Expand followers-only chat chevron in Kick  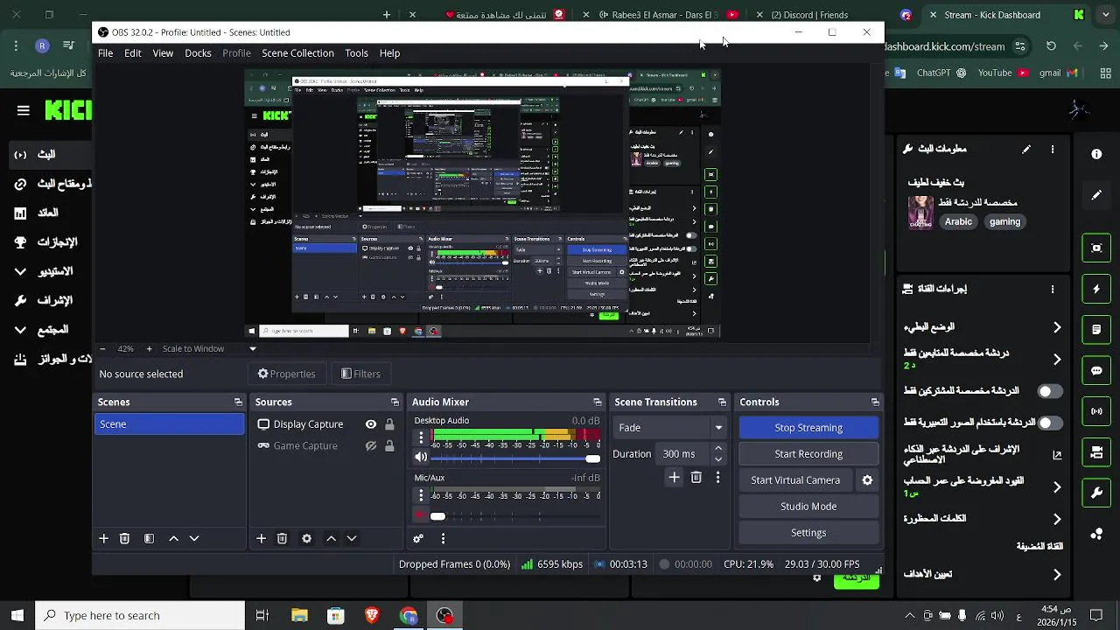click(1057, 359)
